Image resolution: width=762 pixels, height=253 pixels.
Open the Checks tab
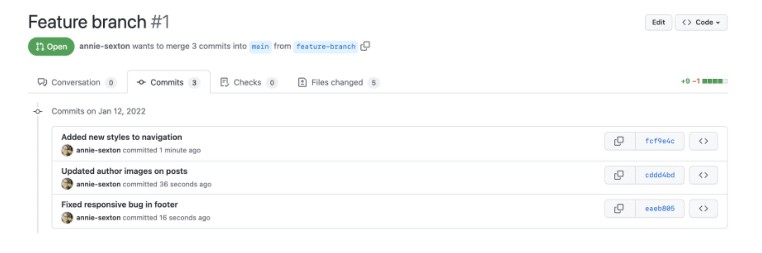pyautogui.click(x=249, y=83)
